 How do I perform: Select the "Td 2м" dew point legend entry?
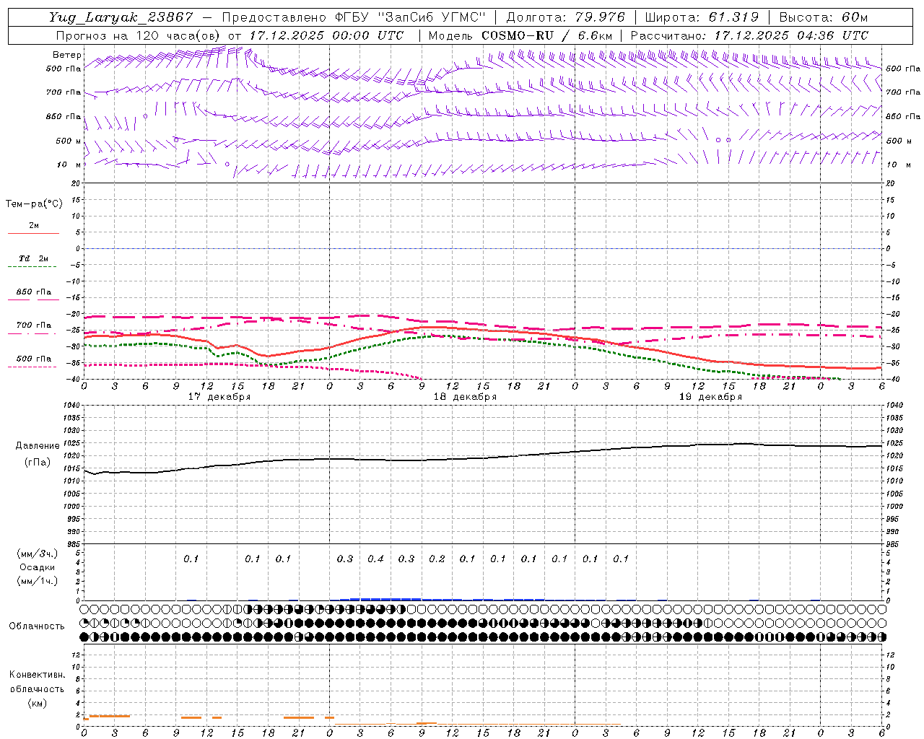click(x=33, y=258)
